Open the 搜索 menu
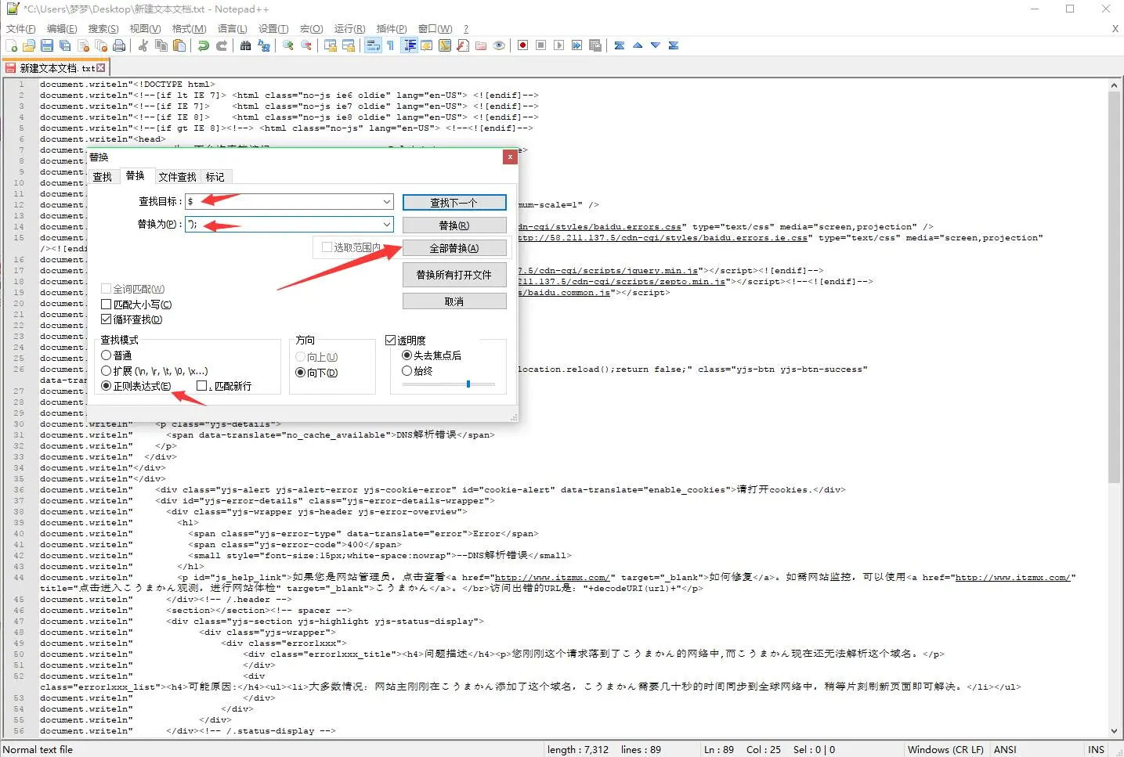Screen dimensions: 1124x757 point(103,29)
